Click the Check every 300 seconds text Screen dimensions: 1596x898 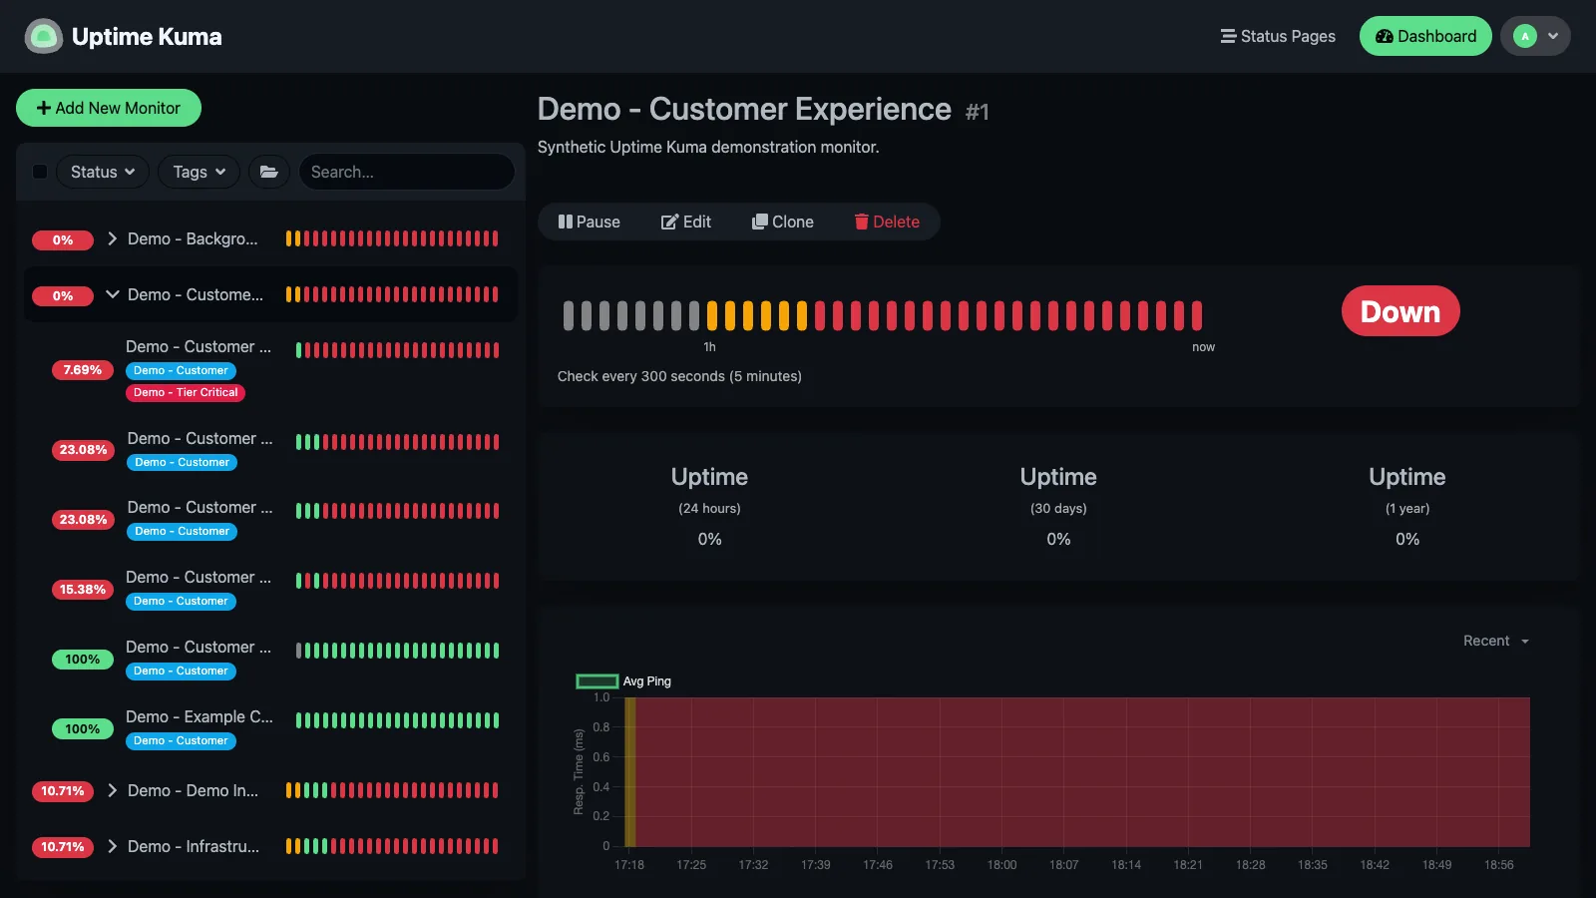[679, 376]
